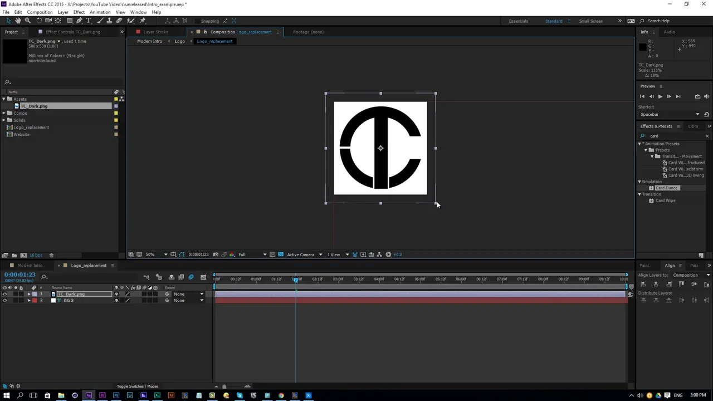713x401 pixels.
Task: Jump to first frame in Preview
Action: pos(642,96)
